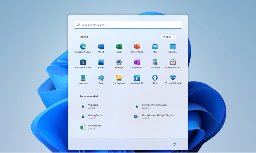Open PC Health Check app
Viewport: 256px width, 153px height.
pos(173,80)
